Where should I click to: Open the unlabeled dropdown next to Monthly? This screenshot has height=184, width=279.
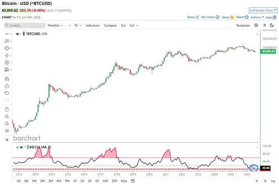(70, 25)
